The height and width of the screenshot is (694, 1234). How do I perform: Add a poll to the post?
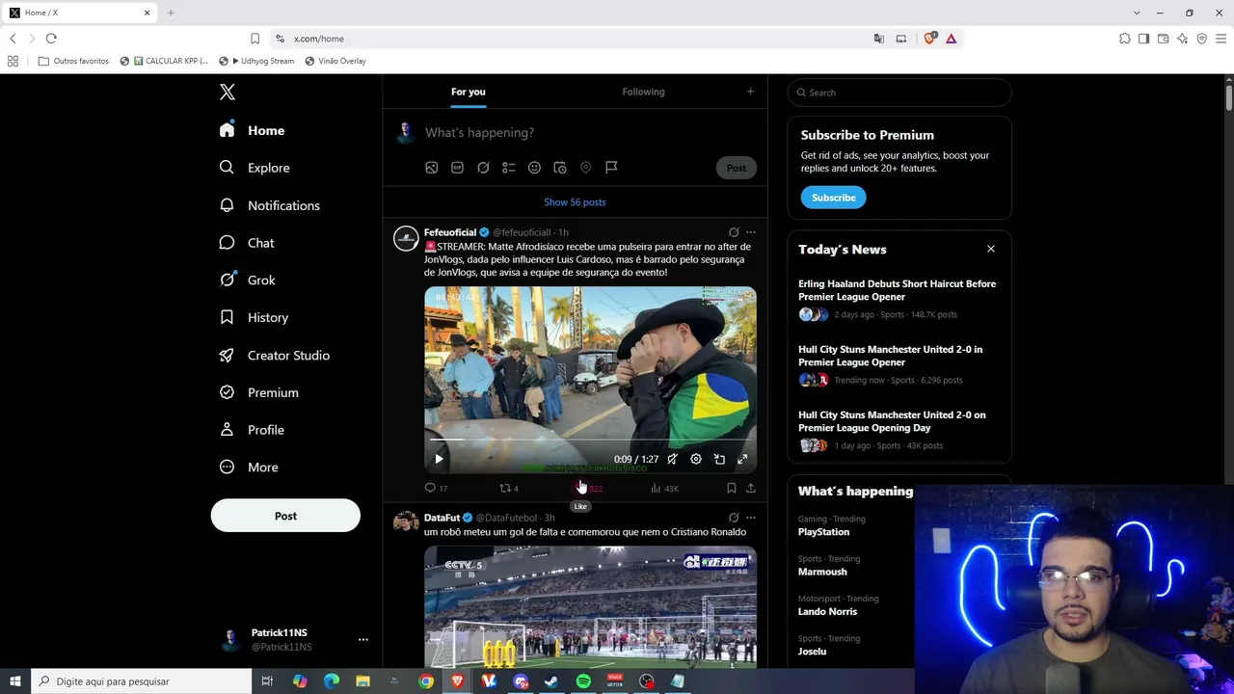(x=508, y=168)
